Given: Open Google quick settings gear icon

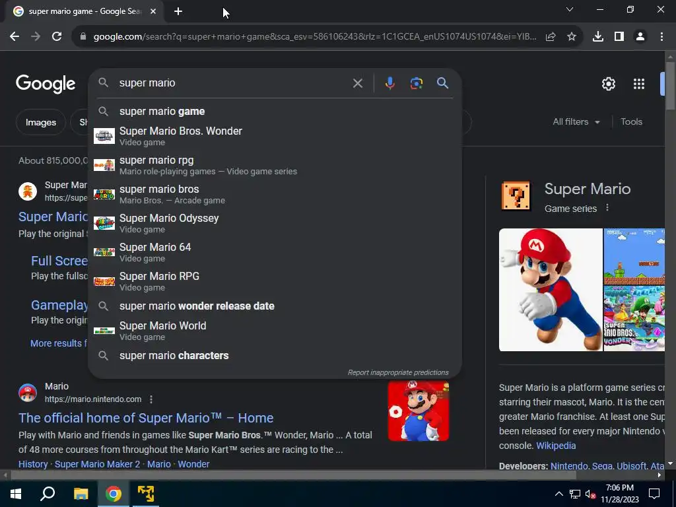Looking at the screenshot, I should (x=608, y=84).
